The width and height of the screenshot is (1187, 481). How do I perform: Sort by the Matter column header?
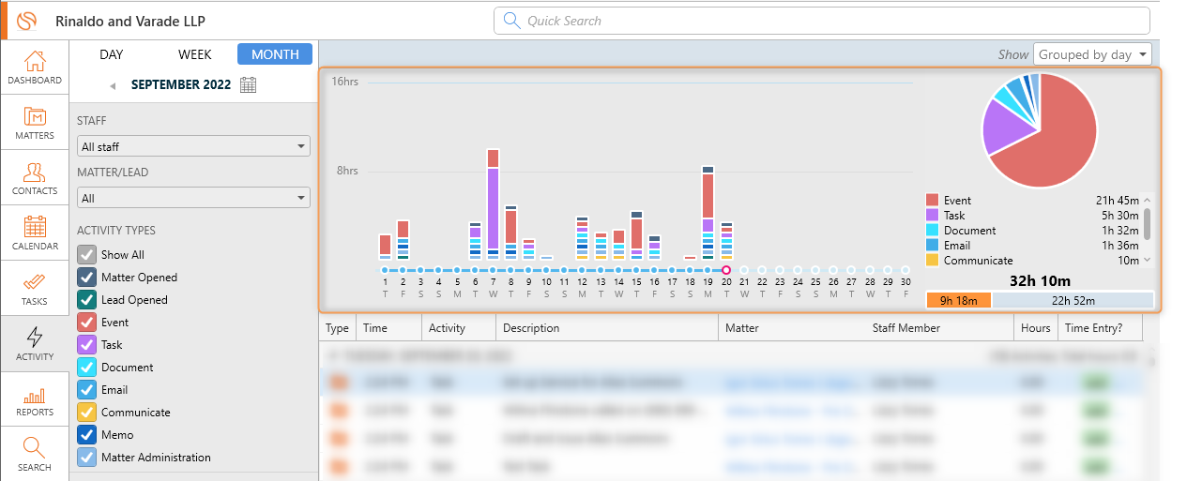[x=741, y=328]
